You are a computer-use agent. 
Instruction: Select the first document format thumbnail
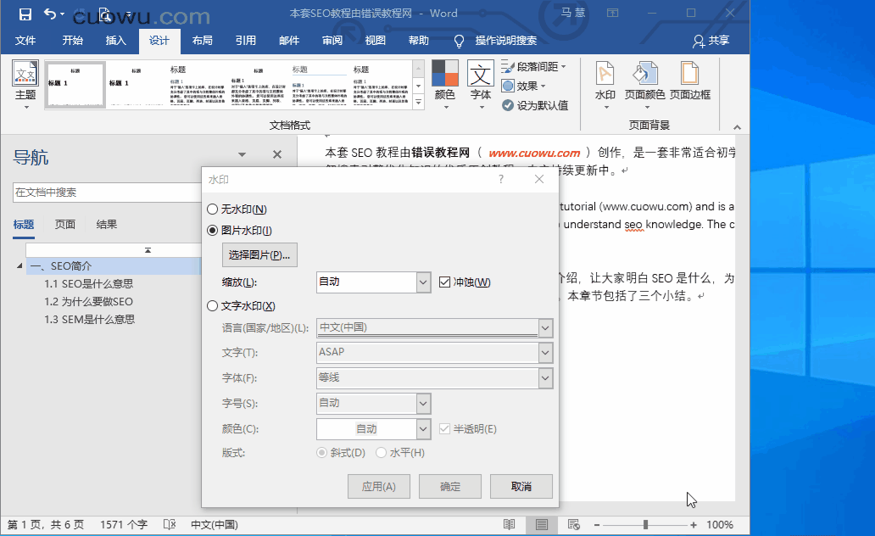[75, 85]
